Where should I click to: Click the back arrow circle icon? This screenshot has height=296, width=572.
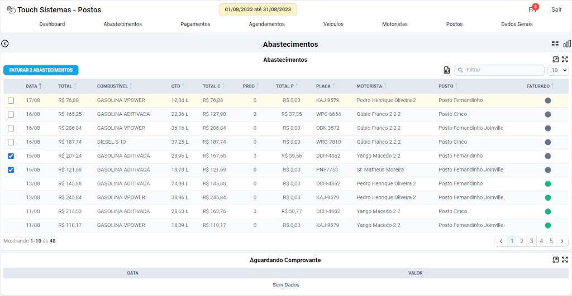(4, 43)
